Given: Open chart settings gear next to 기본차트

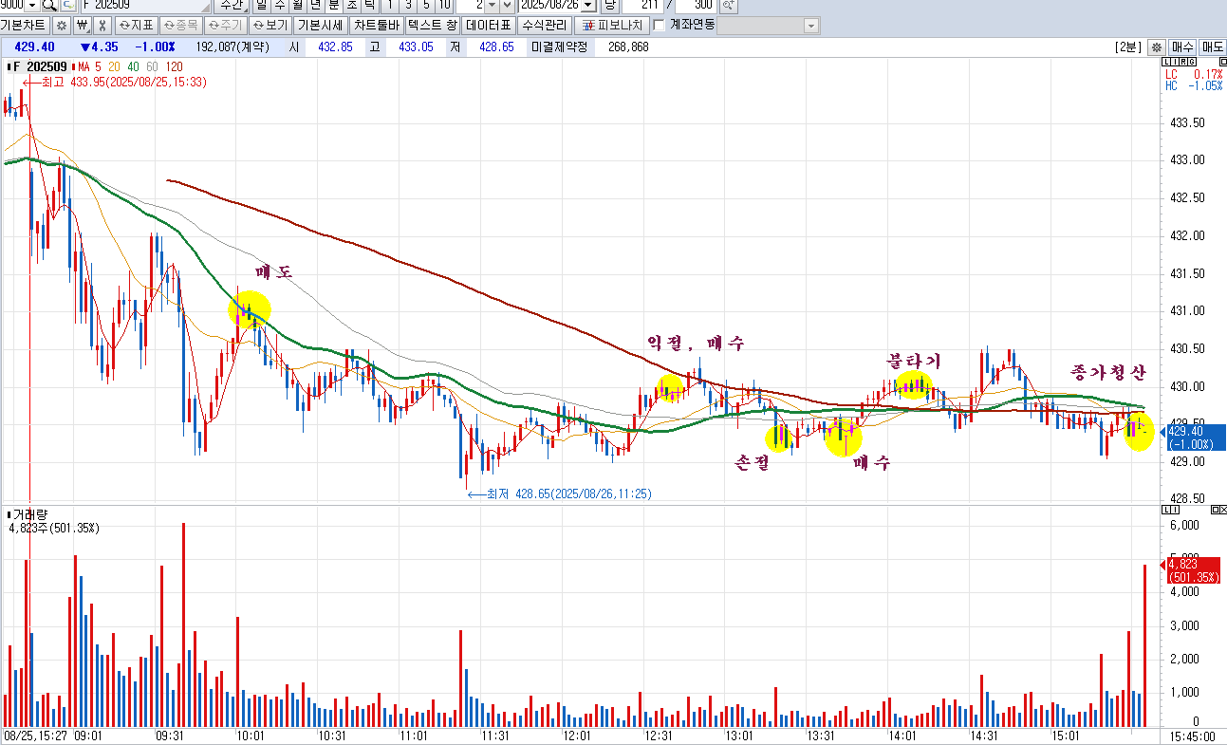Looking at the screenshot, I should (62, 26).
